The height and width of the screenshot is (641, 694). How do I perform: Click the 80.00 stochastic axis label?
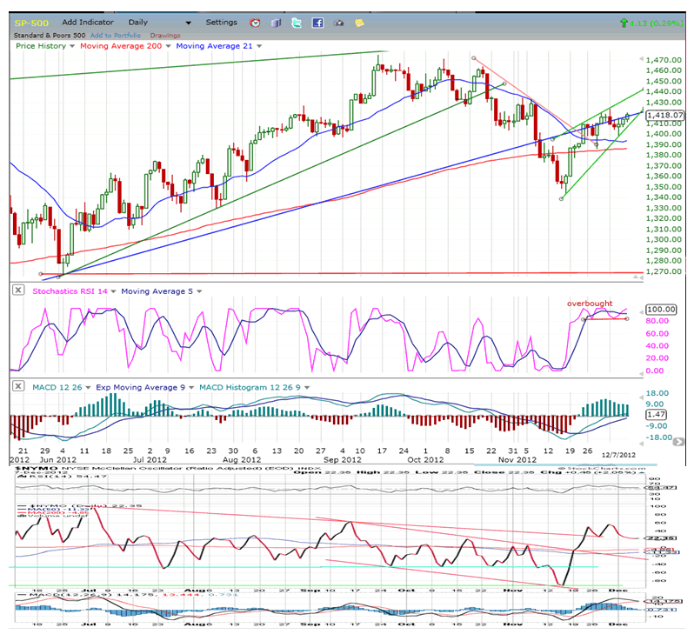[657, 321]
